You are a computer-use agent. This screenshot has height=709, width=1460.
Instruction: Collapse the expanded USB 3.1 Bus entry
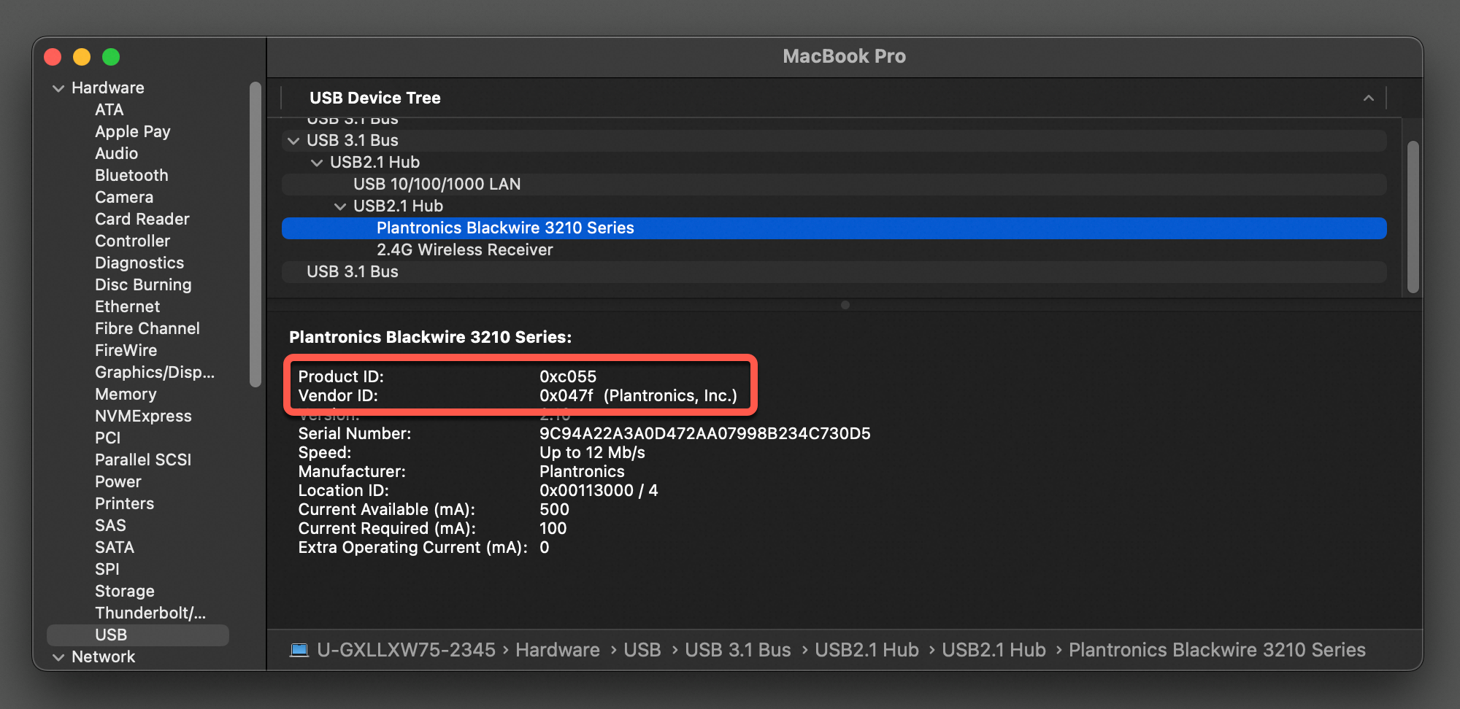tap(293, 140)
